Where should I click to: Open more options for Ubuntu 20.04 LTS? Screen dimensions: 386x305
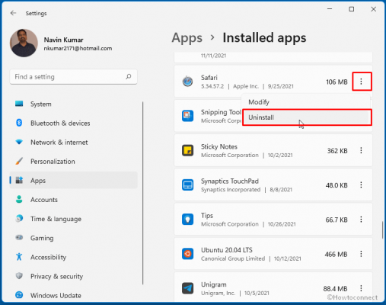pyautogui.click(x=361, y=254)
